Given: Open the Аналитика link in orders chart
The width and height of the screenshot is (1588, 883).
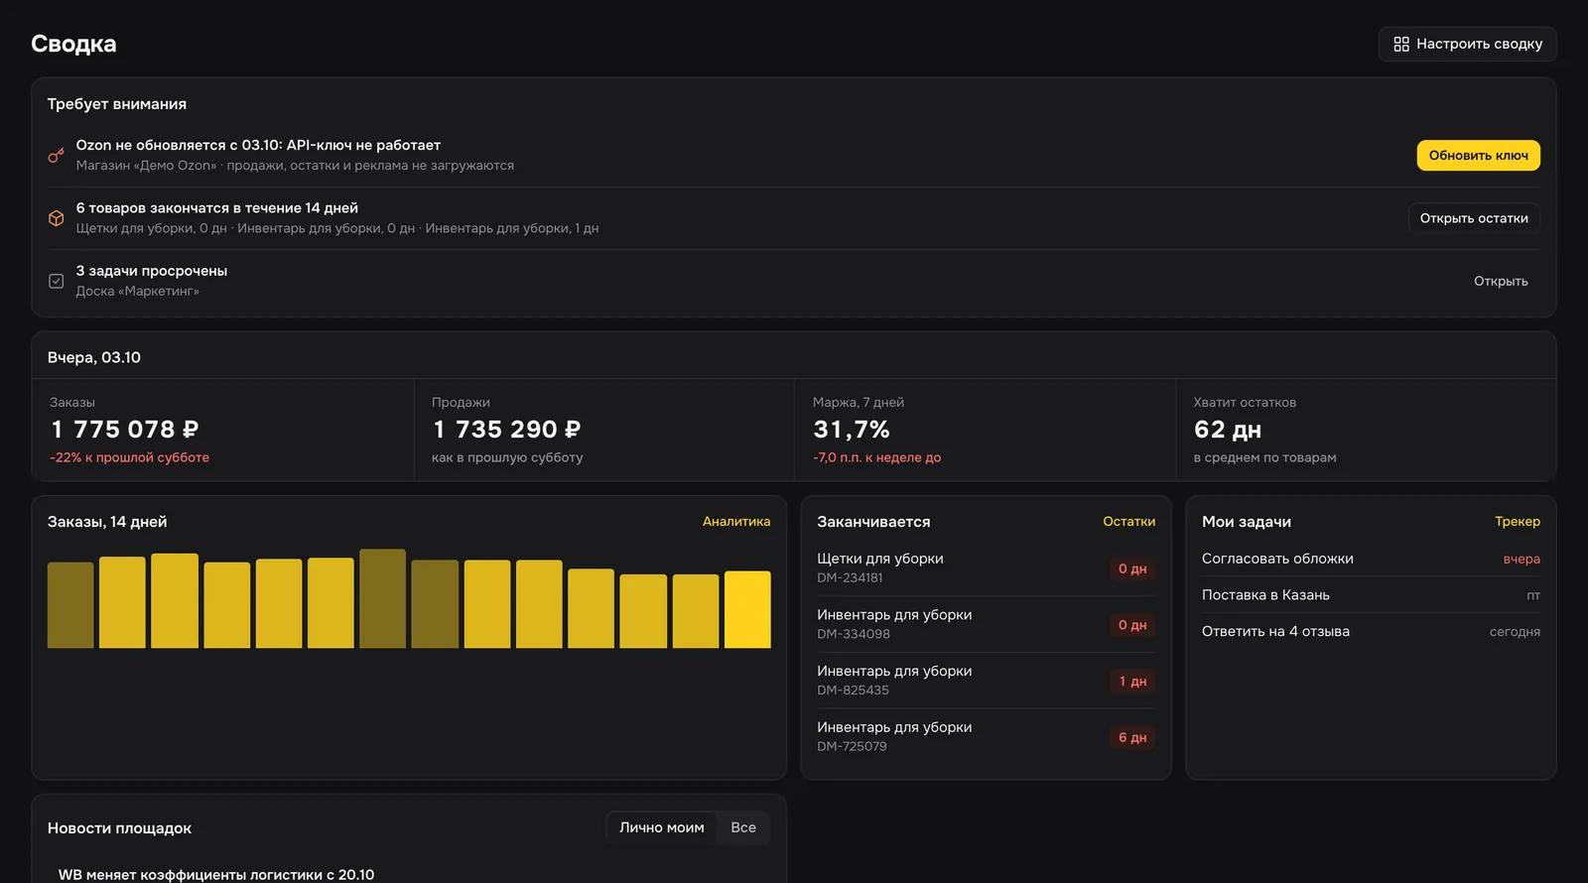Looking at the screenshot, I should (736, 522).
